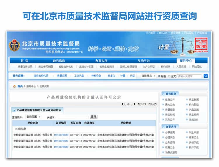Click sidebar link 场景式服务
Screen dimensions: 219x167
171,152
